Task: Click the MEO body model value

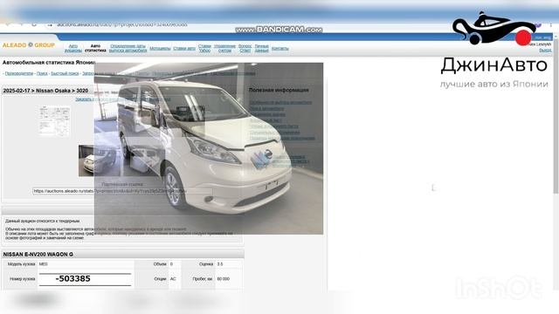Action: point(43,264)
